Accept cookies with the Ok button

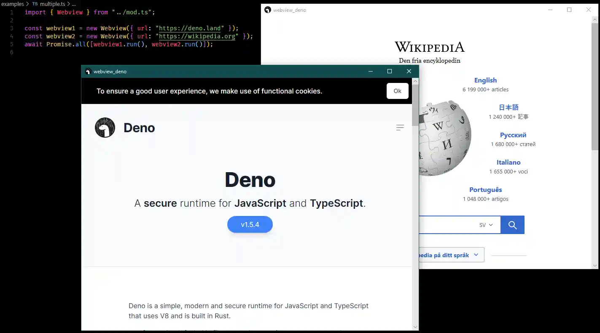click(x=397, y=91)
